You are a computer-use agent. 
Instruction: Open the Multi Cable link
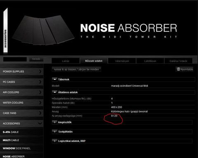tap(11, 140)
